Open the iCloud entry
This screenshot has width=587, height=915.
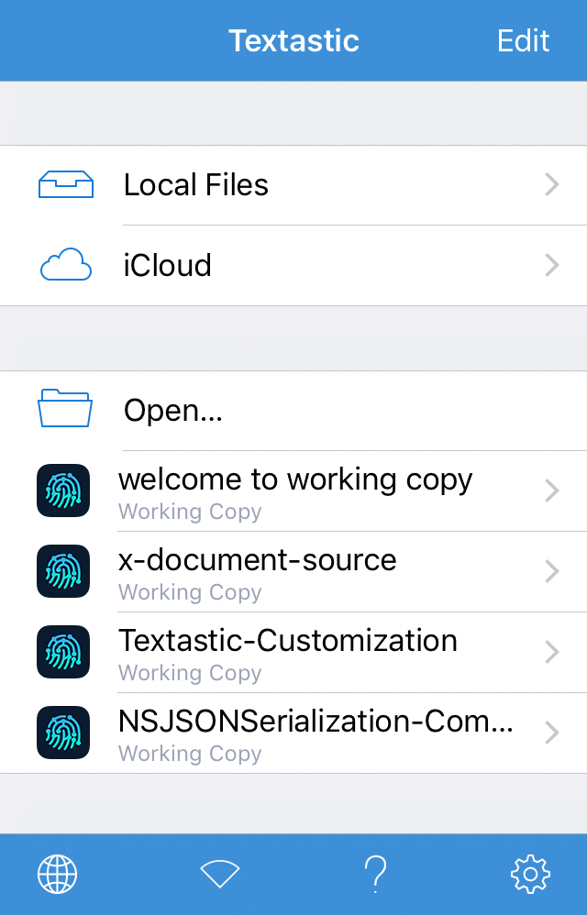tap(293, 266)
